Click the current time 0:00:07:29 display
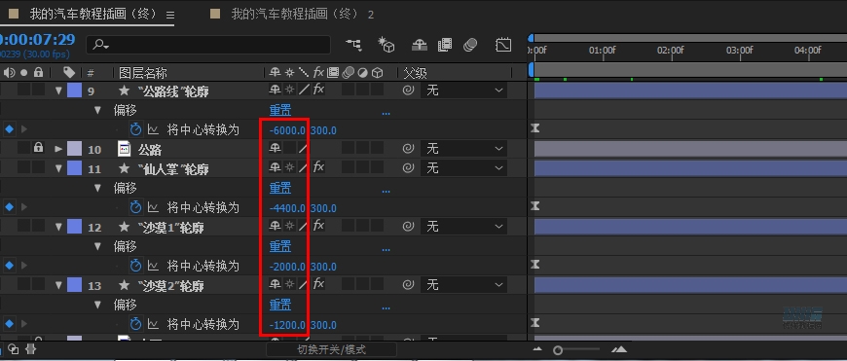Screen dimensions: 847x361 point(37,40)
